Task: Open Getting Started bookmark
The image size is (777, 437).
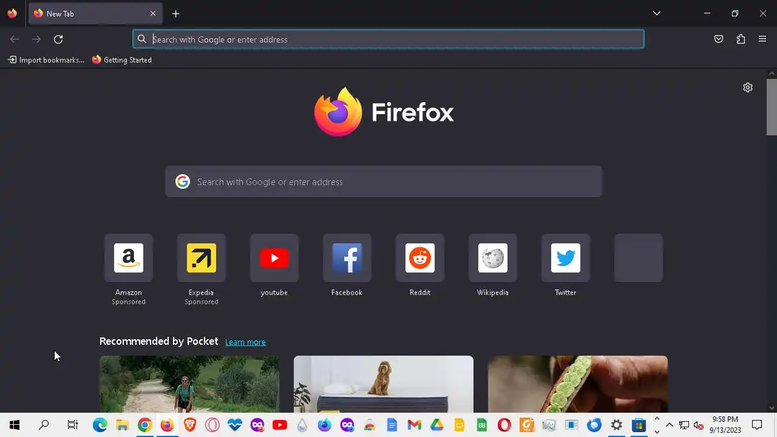Action: pyautogui.click(x=122, y=60)
